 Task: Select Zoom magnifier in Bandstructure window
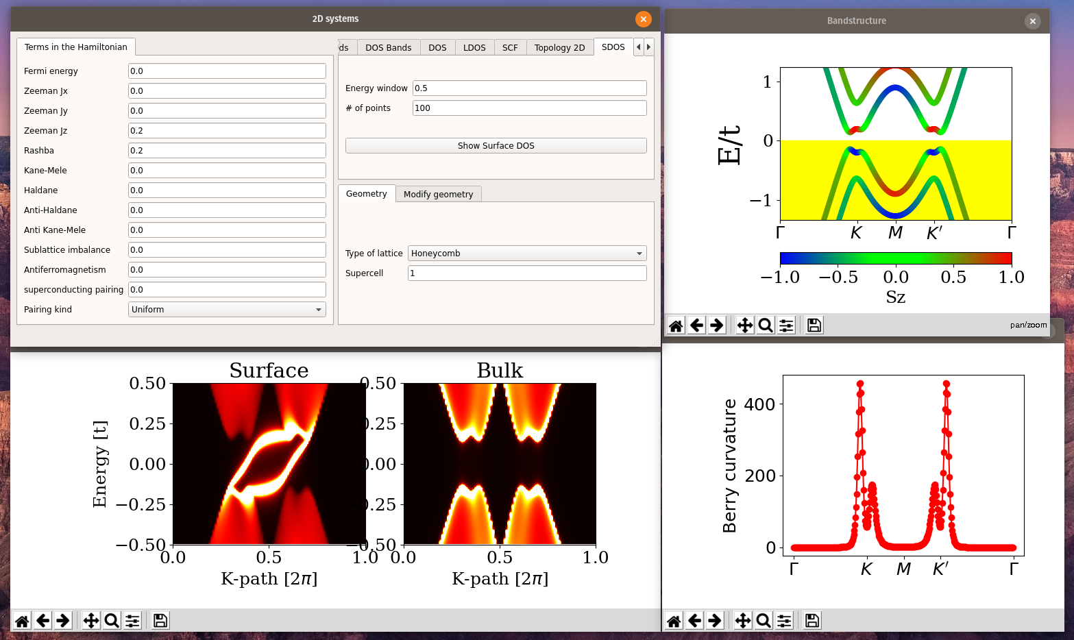tap(766, 325)
